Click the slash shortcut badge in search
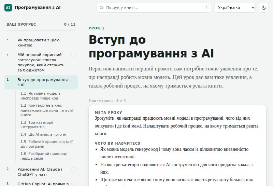Image resolution: width=273 pixels, height=186 pixels. pyautogui.click(x=206, y=7)
